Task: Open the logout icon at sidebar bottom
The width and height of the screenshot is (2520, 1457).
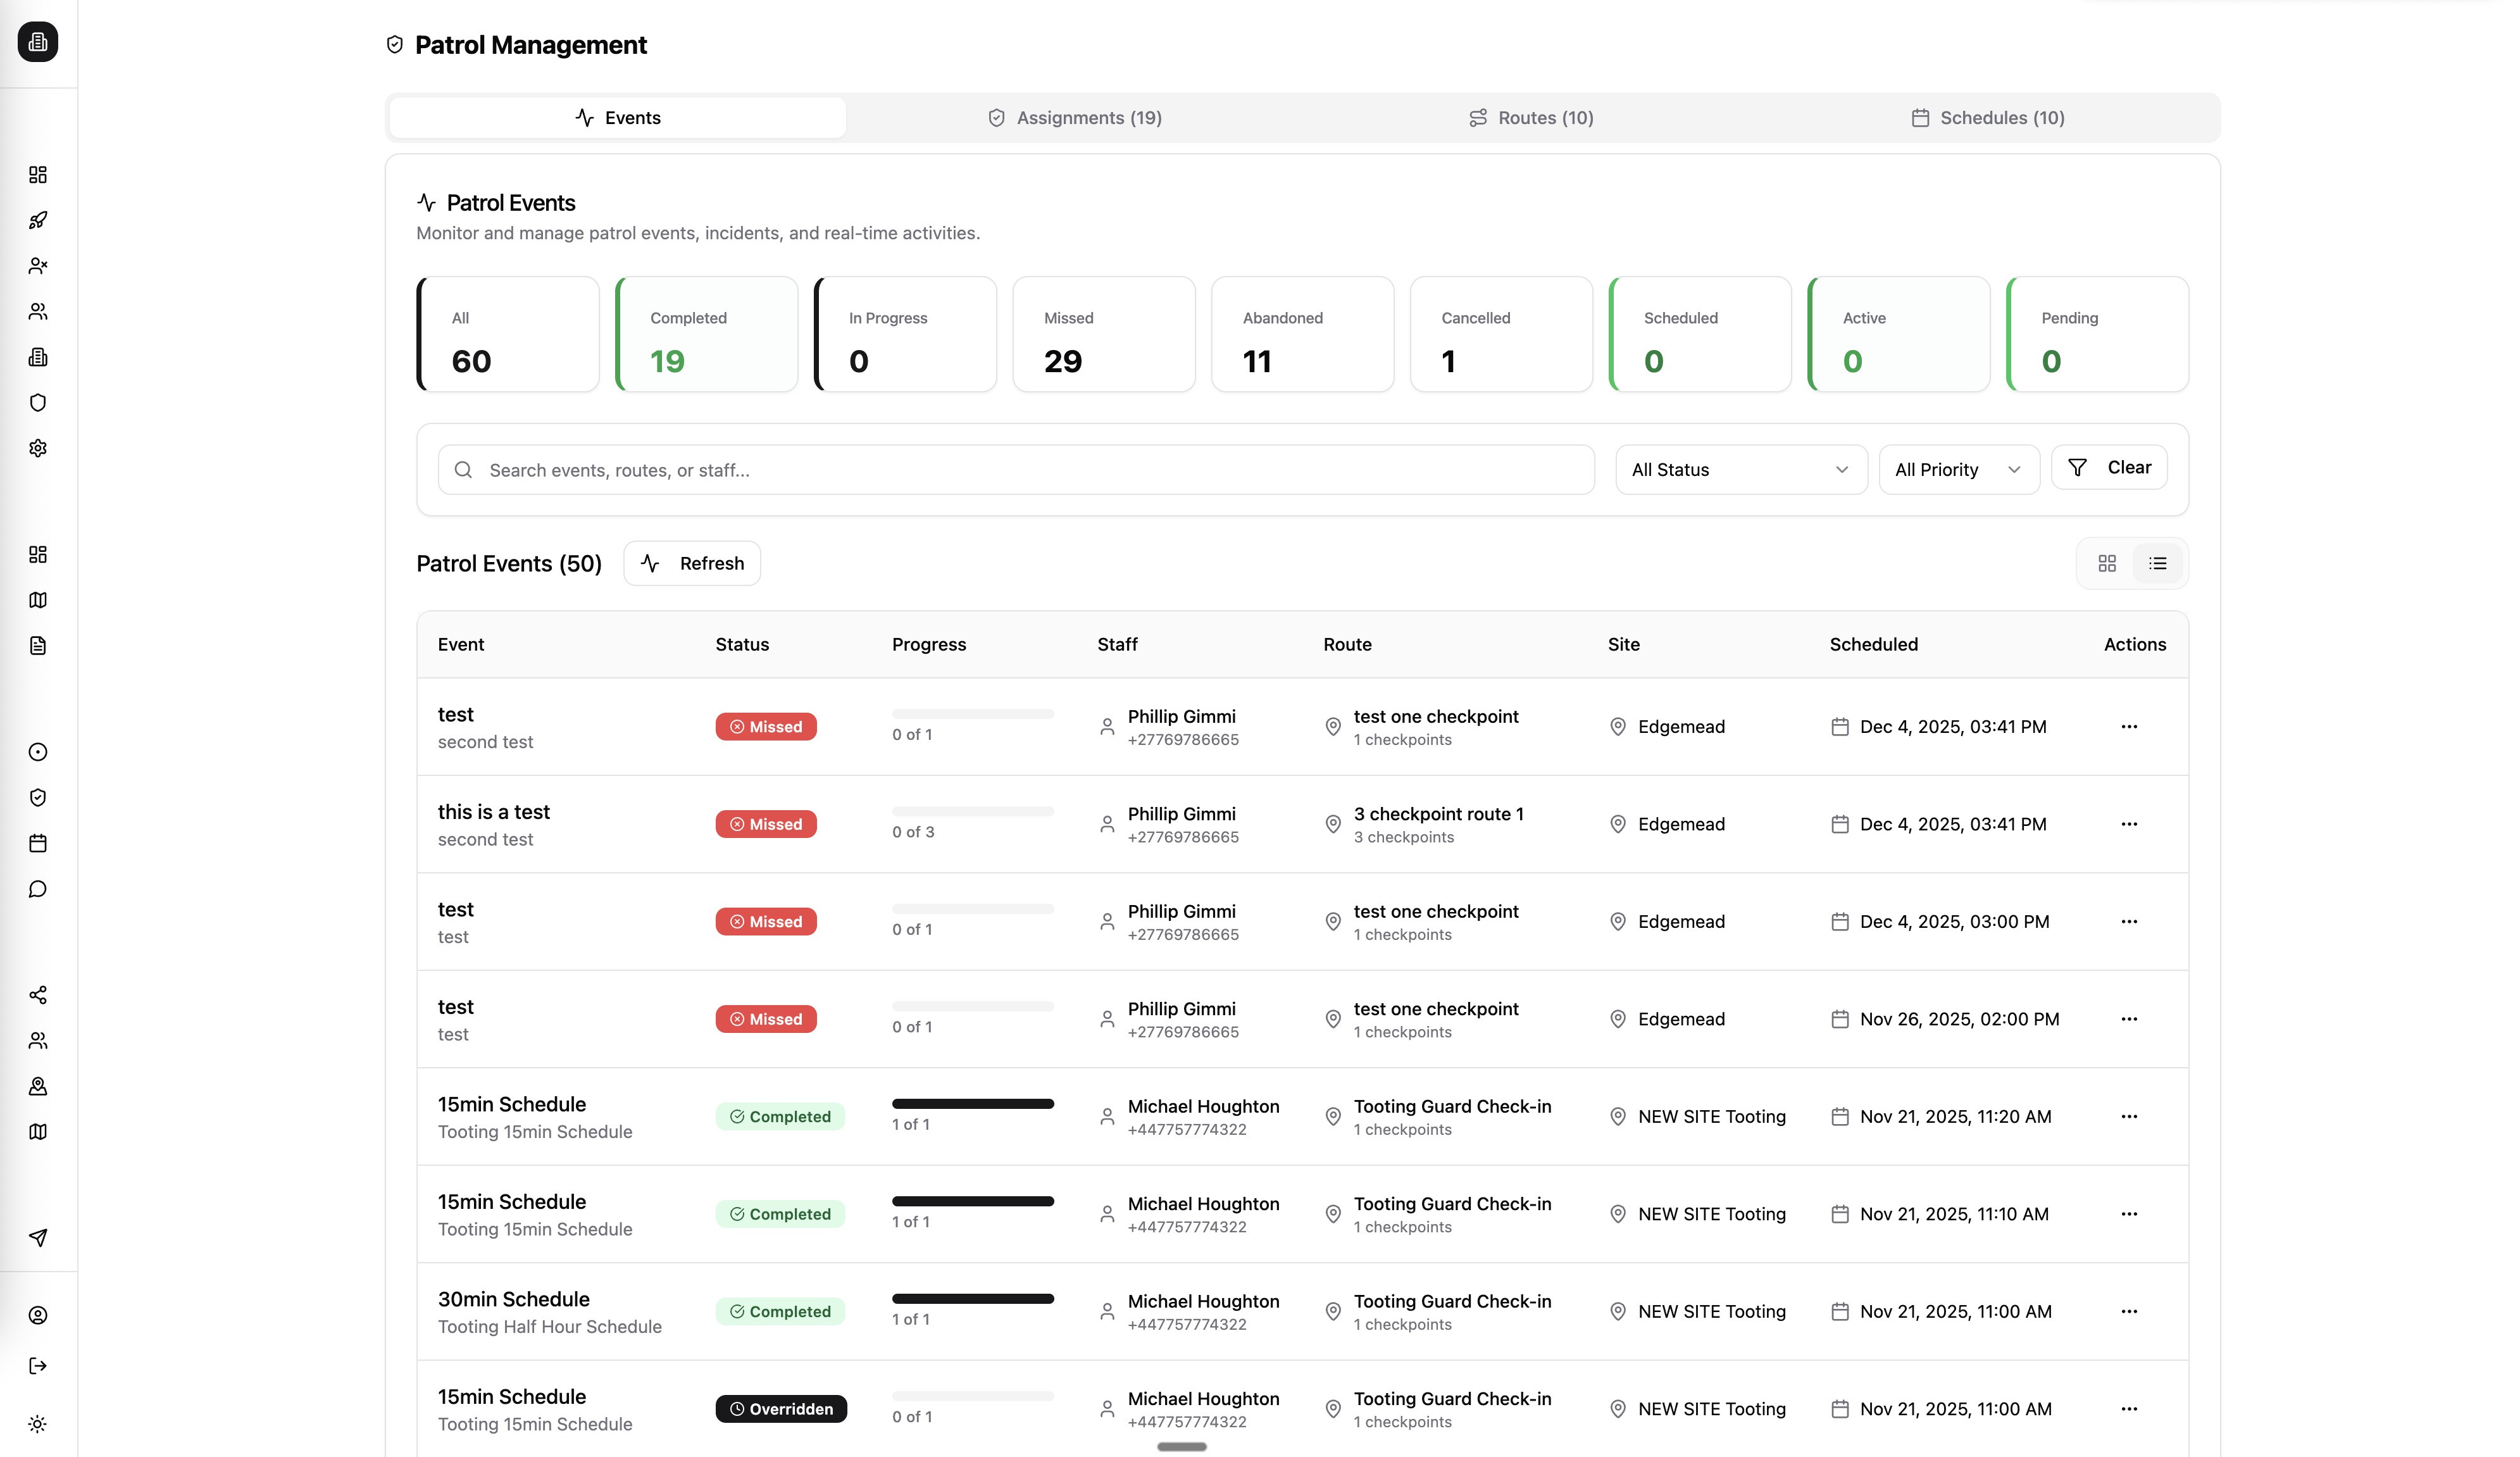Action: coord(37,1366)
